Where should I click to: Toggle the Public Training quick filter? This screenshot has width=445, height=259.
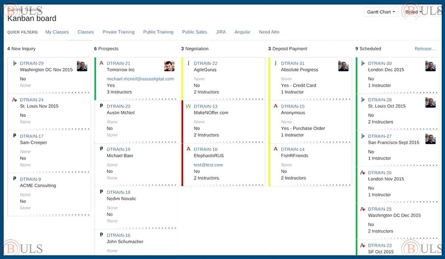pyautogui.click(x=158, y=32)
